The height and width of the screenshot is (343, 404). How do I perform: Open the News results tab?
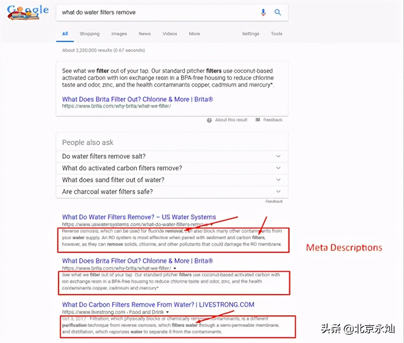(x=145, y=34)
